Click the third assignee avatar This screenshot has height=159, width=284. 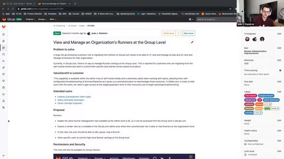[x=262, y=39]
